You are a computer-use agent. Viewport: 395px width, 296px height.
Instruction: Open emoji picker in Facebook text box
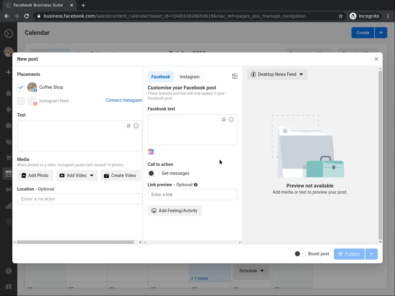coord(231,120)
